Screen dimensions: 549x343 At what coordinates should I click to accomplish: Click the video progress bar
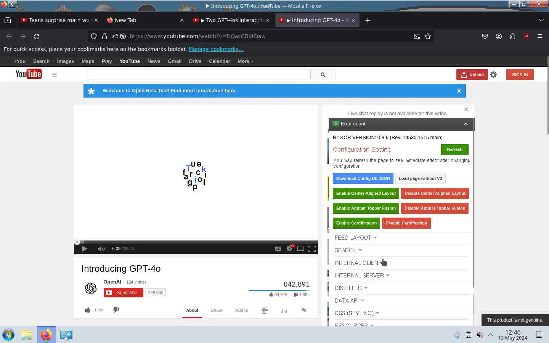point(196,242)
